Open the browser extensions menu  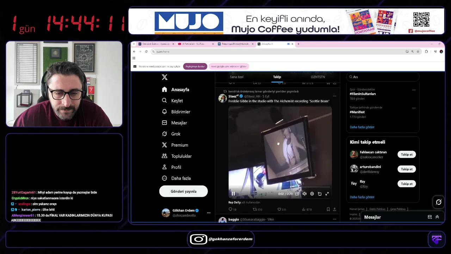tap(426, 52)
